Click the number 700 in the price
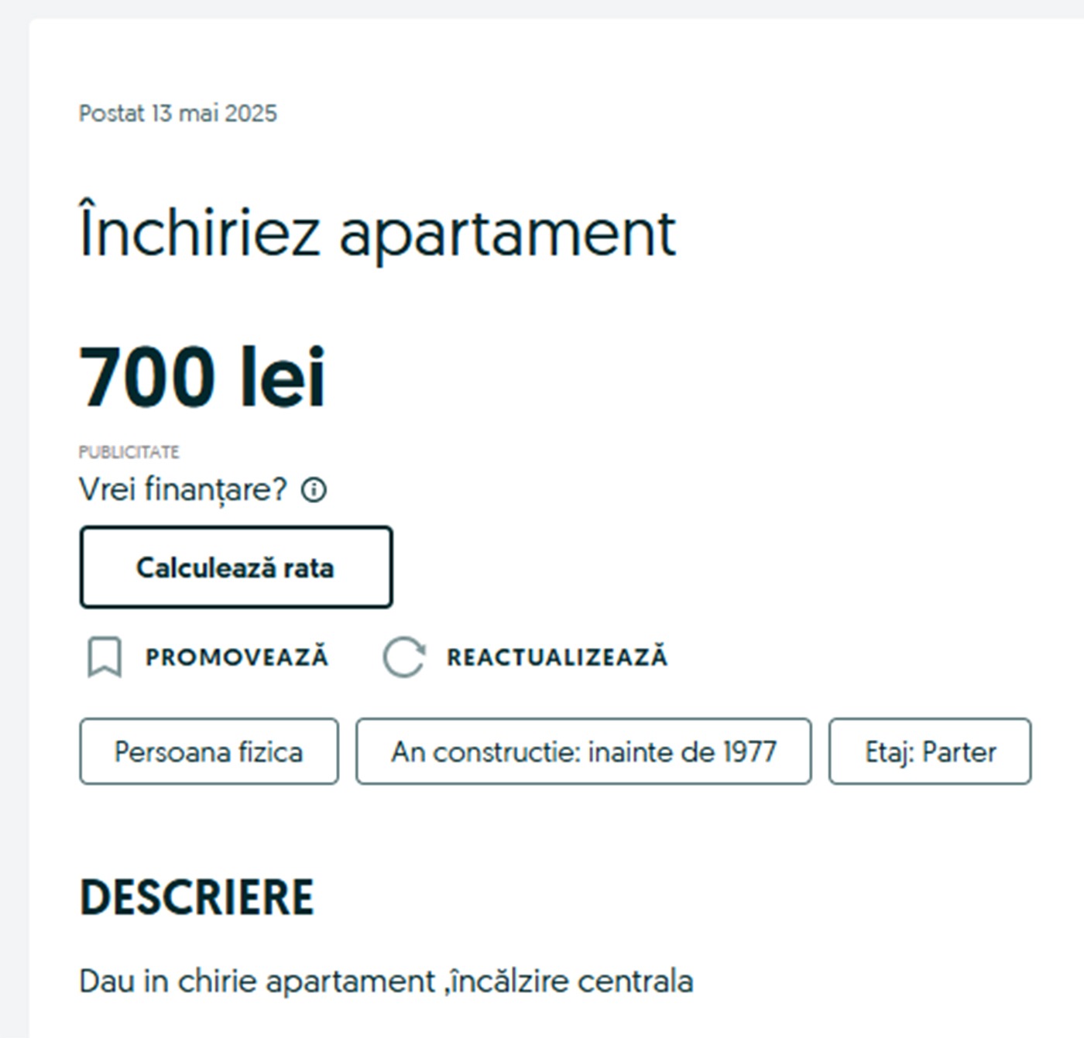 pos(147,377)
